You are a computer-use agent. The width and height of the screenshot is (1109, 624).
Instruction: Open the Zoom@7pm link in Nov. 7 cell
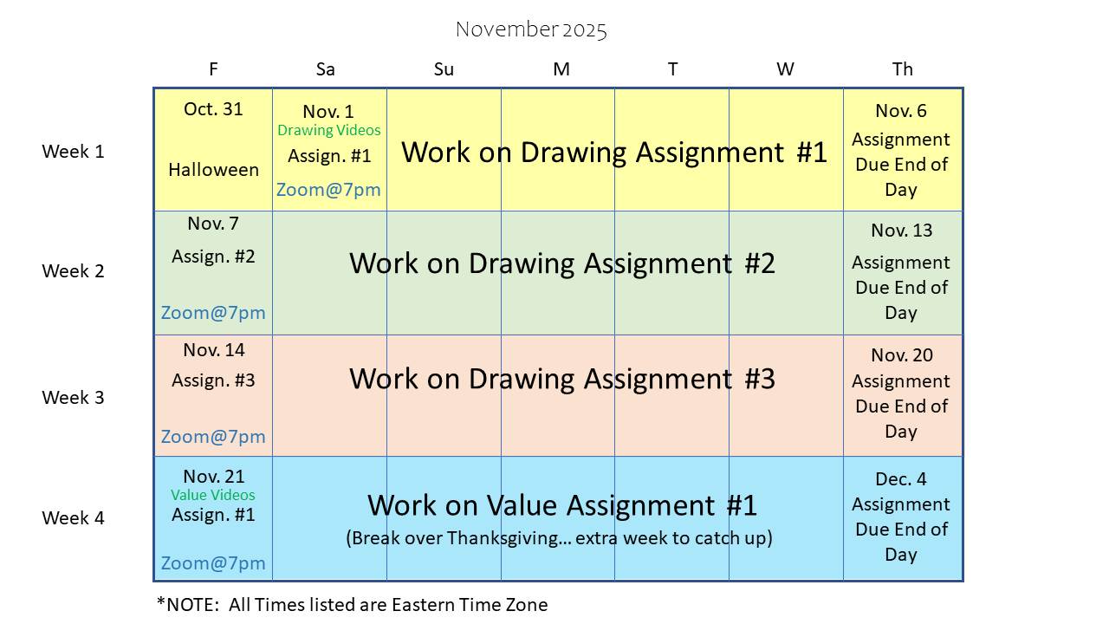coord(213,313)
